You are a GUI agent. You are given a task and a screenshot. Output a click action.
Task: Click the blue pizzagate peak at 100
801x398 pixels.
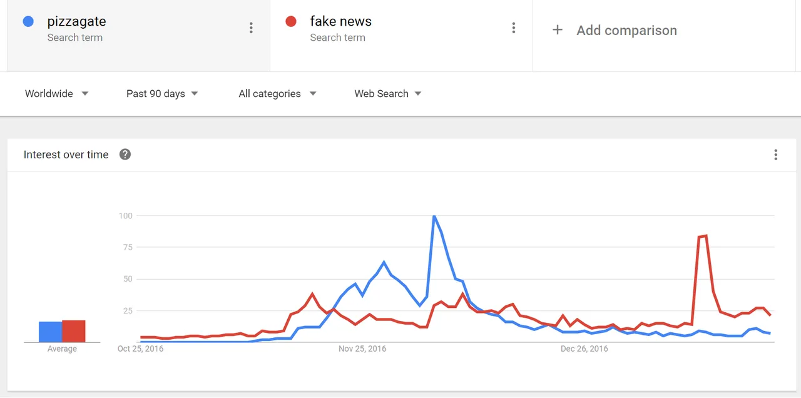(434, 217)
